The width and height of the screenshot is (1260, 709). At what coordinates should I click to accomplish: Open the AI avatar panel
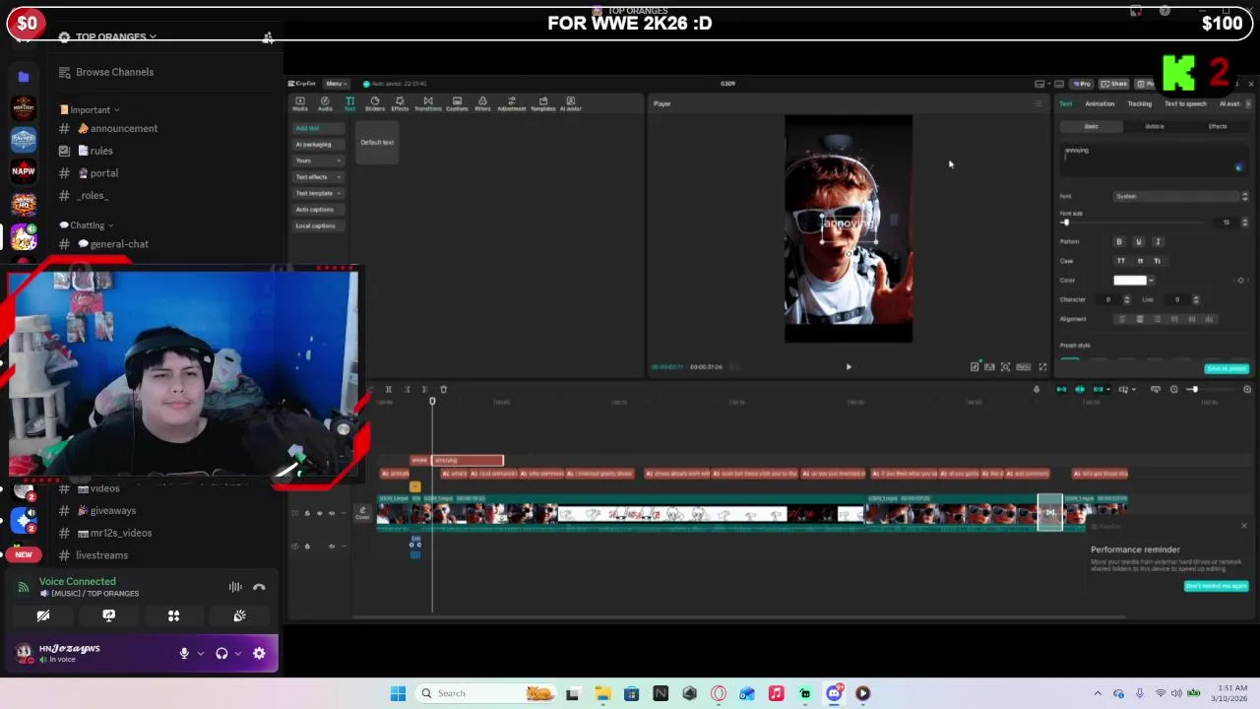pos(570,103)
